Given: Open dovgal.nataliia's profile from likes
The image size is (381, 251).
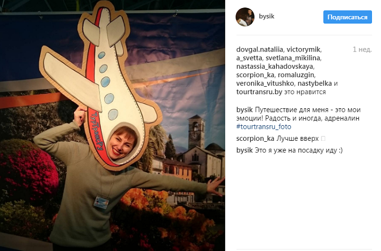Looking at the screenshot, I should pyautogui.click(x=260, y=50).
